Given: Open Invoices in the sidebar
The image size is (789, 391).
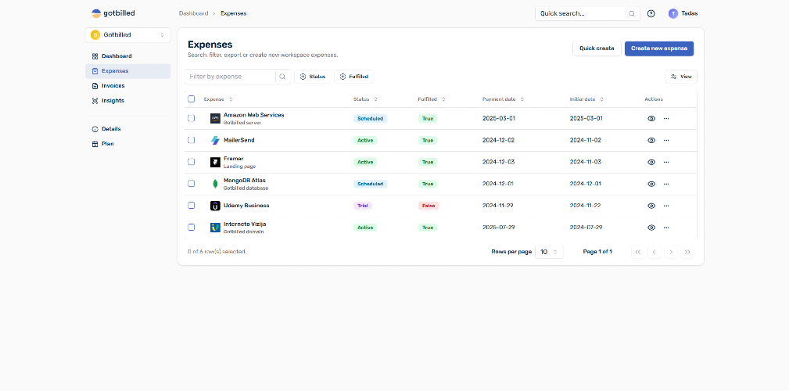Looking at the screenshot, I should [128, 86].
